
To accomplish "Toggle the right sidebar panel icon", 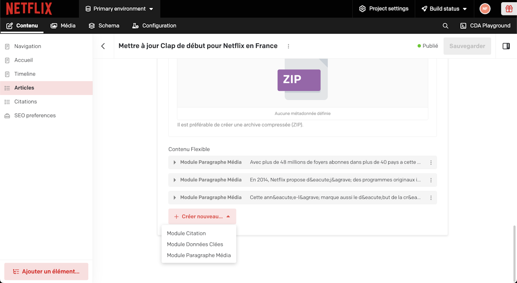I will (506, 46).
